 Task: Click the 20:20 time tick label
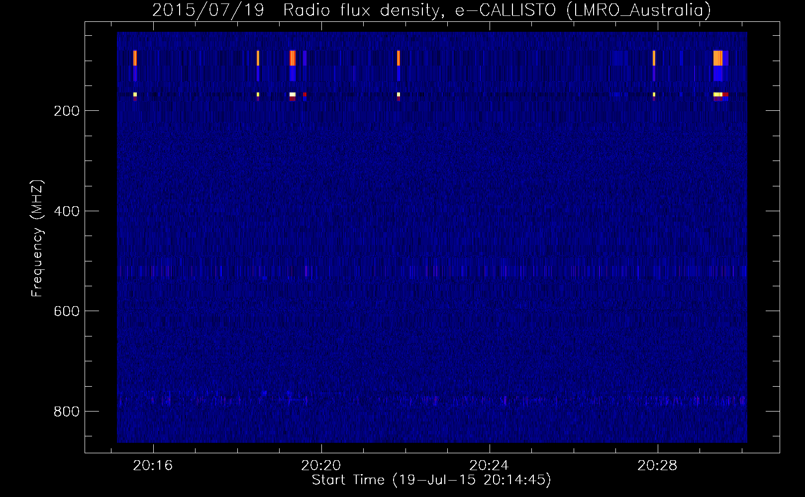[x=321, y=465]
